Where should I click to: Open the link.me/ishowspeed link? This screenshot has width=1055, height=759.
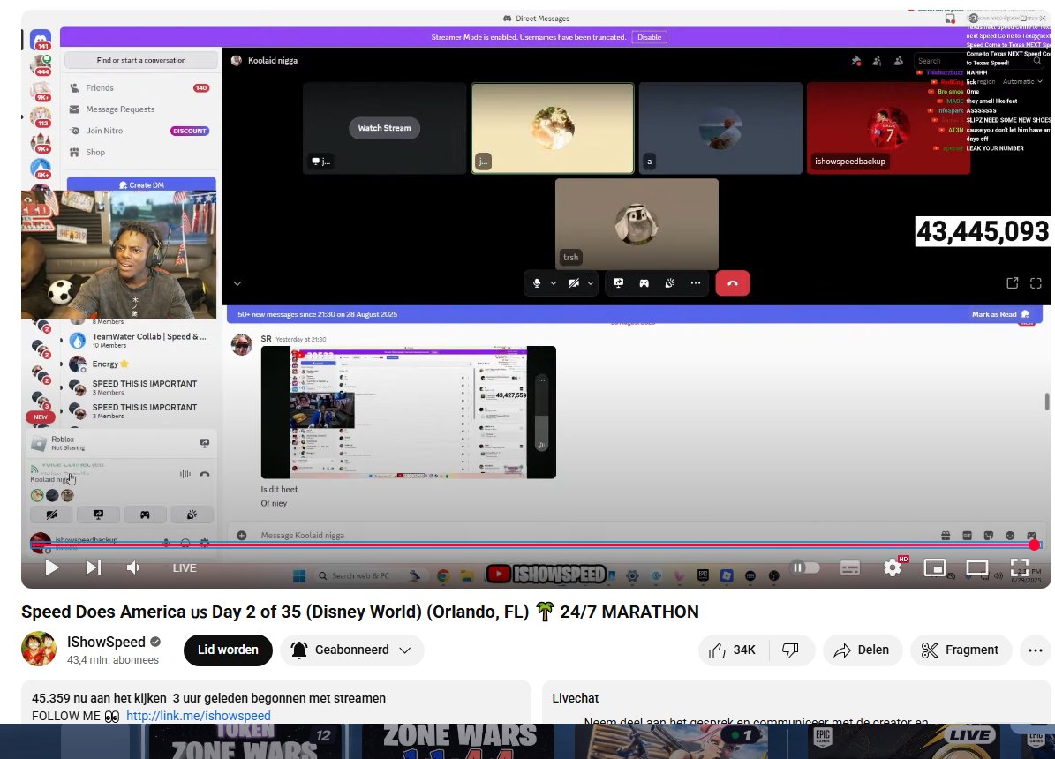coord(199,716)
